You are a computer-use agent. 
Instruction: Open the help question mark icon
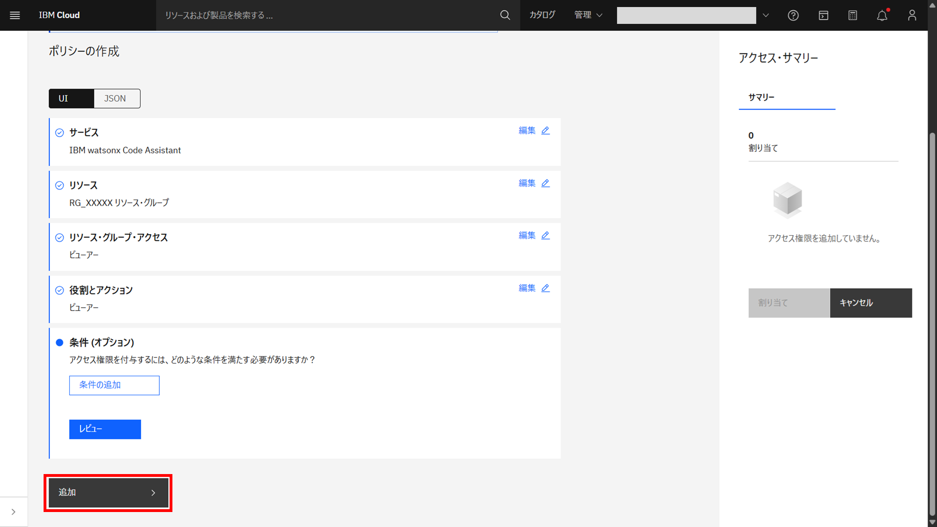(793, 15)
